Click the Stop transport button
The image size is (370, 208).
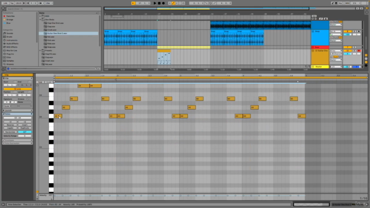pyautogui.click(x=159, y=3)
